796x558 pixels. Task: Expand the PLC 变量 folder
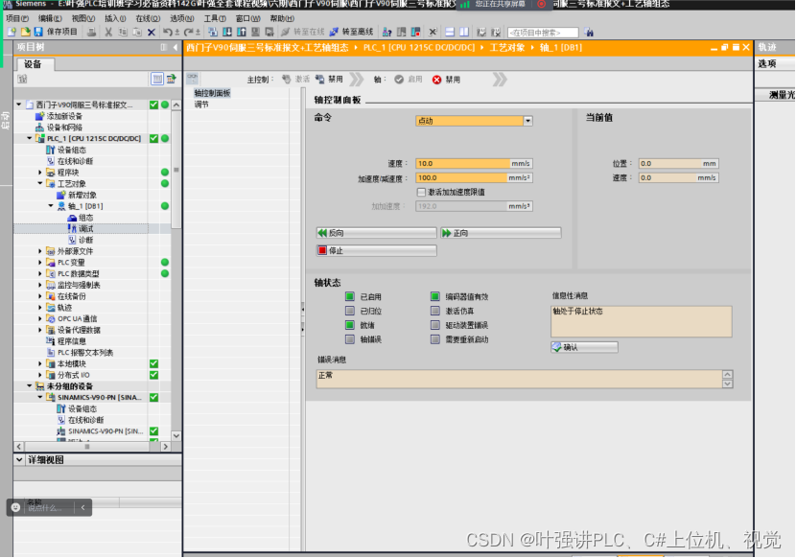40,263
